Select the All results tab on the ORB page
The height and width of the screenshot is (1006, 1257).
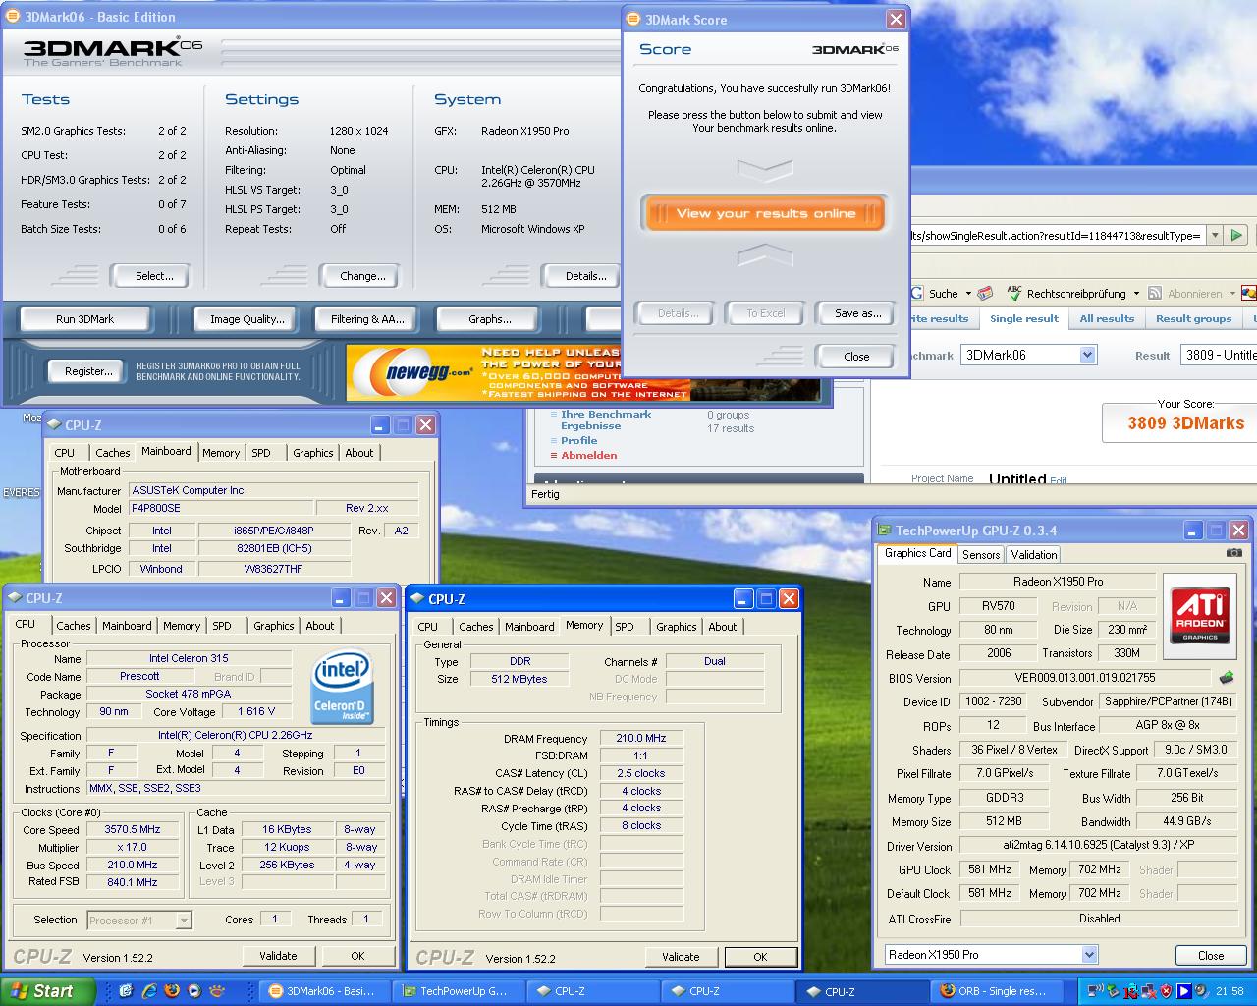[x=1107, y=318]
